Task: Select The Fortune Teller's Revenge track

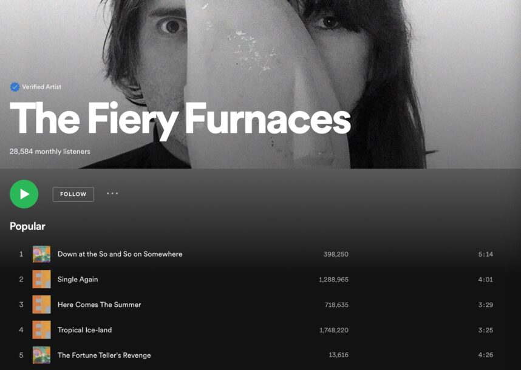Action: 104,355
